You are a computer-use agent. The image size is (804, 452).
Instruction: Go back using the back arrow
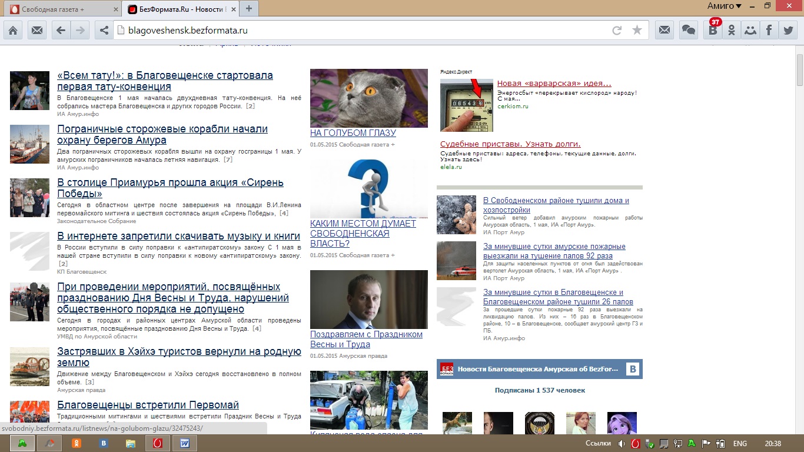coord(60,31)
